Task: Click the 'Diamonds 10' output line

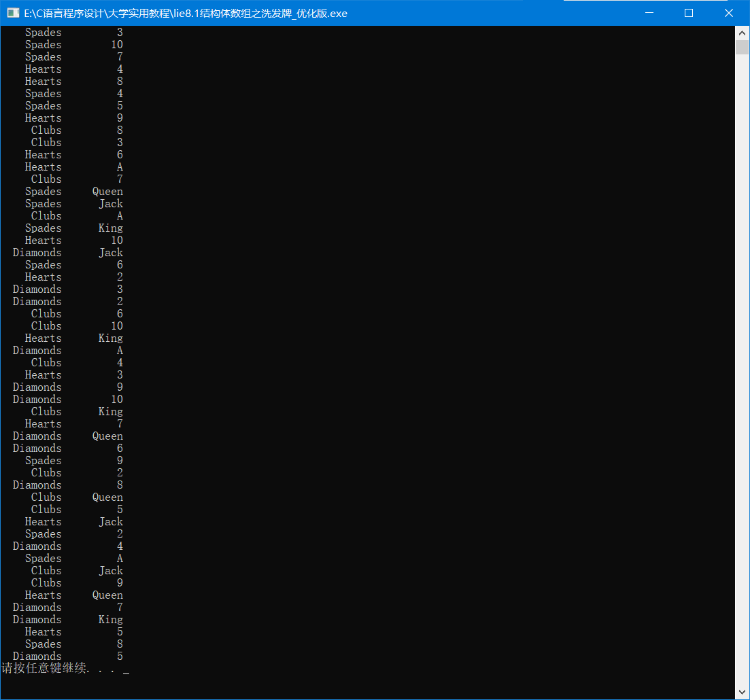Action: (68, 400)
